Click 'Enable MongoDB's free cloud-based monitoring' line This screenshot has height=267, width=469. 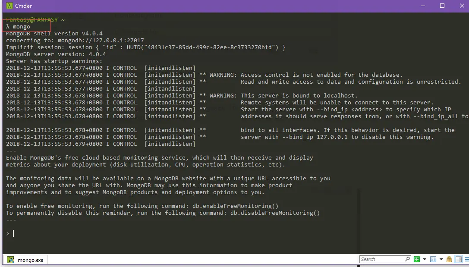159,157
